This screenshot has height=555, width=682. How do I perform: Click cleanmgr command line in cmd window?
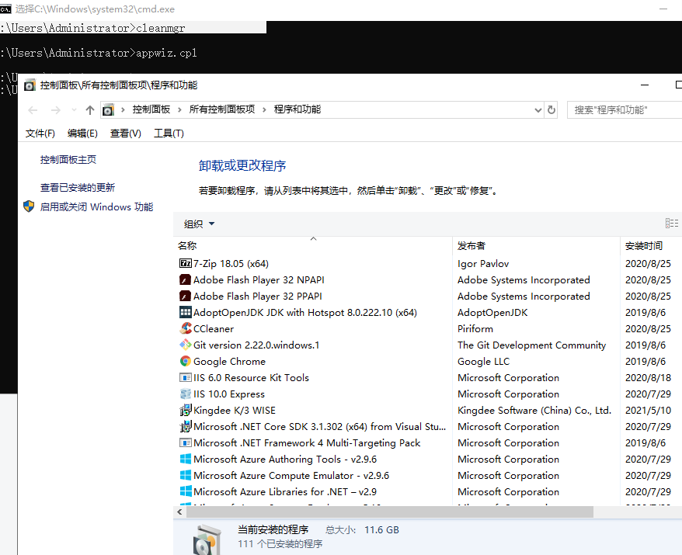tap(92, 28)
